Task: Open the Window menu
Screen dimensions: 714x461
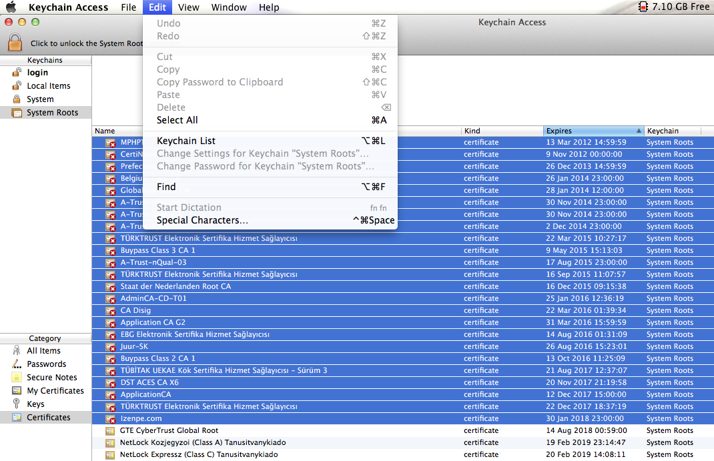Action: 229,7
